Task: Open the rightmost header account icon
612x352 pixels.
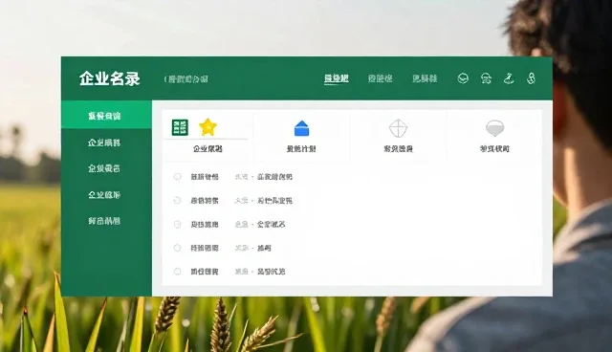Action: tap(531, 78)
